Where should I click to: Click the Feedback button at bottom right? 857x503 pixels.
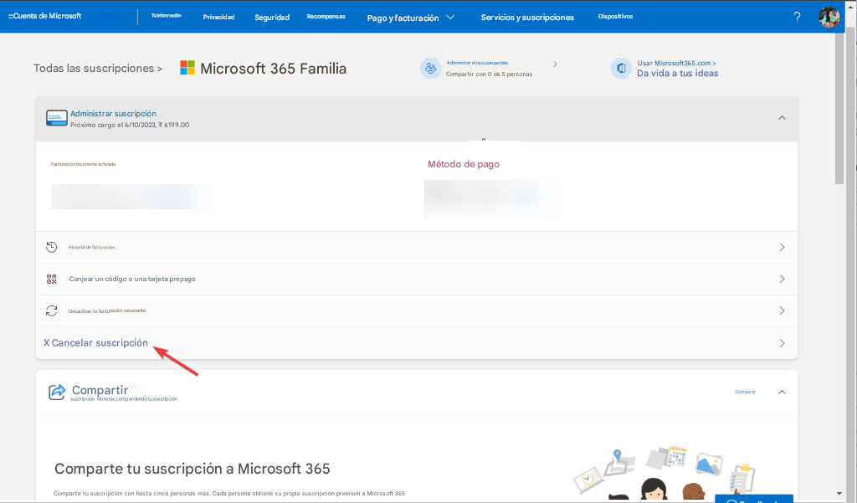754,499
